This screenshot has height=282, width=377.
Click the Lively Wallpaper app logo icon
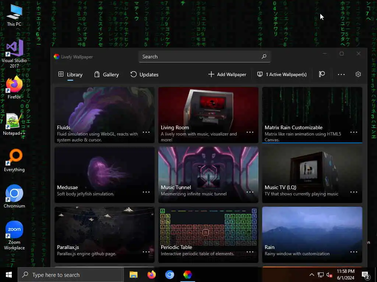point(56,57)
